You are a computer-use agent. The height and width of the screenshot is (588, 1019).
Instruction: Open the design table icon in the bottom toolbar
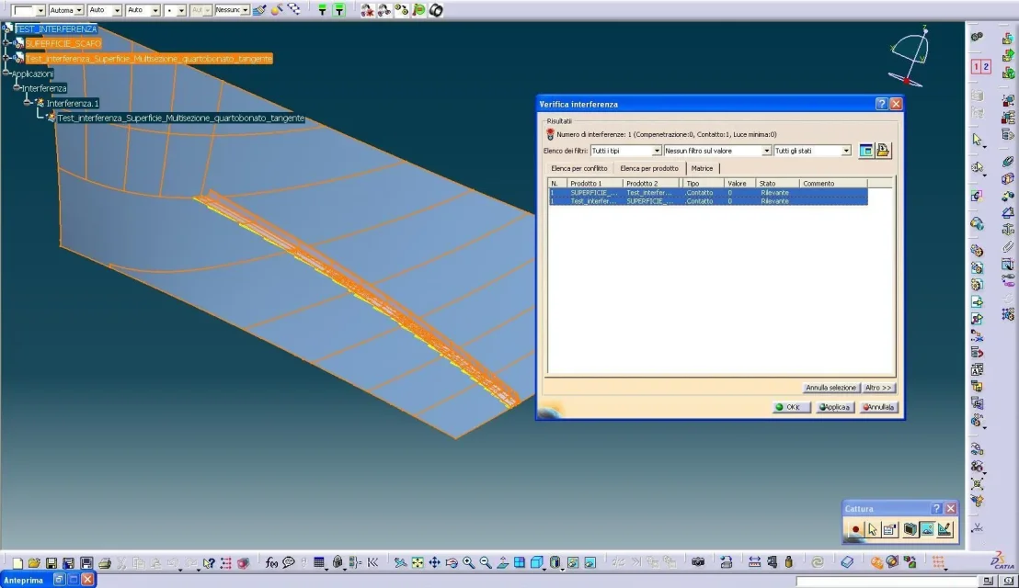click(x=318, y=562)
